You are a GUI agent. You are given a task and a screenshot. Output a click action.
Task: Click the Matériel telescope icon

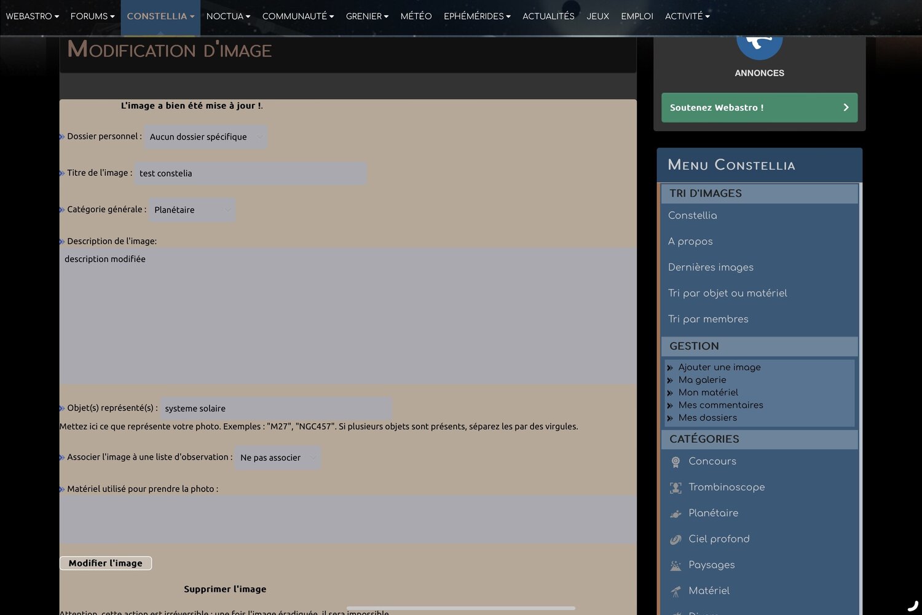(676, 591)
